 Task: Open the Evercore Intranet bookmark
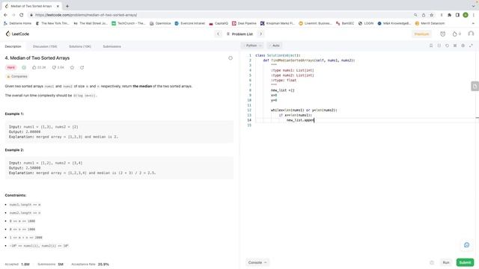point(190,23)
